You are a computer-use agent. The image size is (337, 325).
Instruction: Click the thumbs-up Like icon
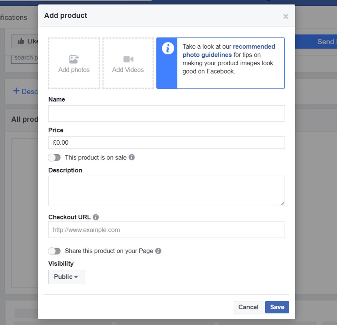pos(21,41)
